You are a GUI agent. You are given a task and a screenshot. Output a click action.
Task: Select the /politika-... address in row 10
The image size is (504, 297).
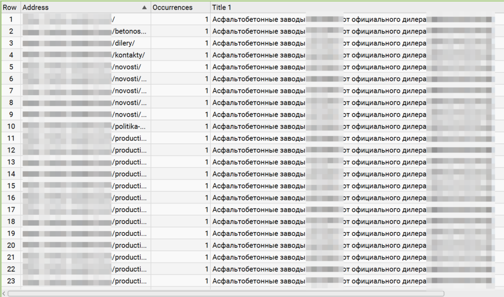[129, 127]
